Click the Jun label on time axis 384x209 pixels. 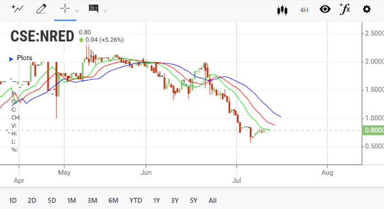click(x=146, y=172)
